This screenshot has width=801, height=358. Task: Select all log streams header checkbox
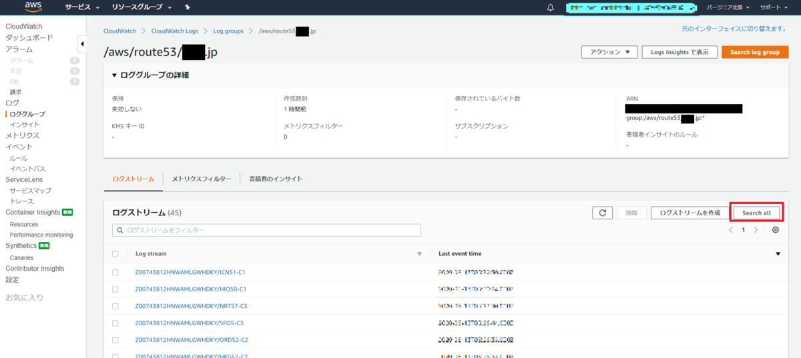click(x=115, y=254)
